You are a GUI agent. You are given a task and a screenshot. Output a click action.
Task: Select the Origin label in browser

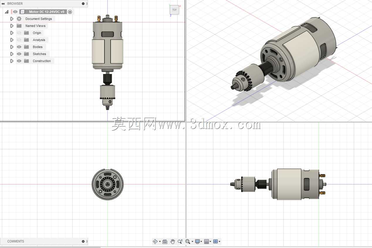coord(37,33)
